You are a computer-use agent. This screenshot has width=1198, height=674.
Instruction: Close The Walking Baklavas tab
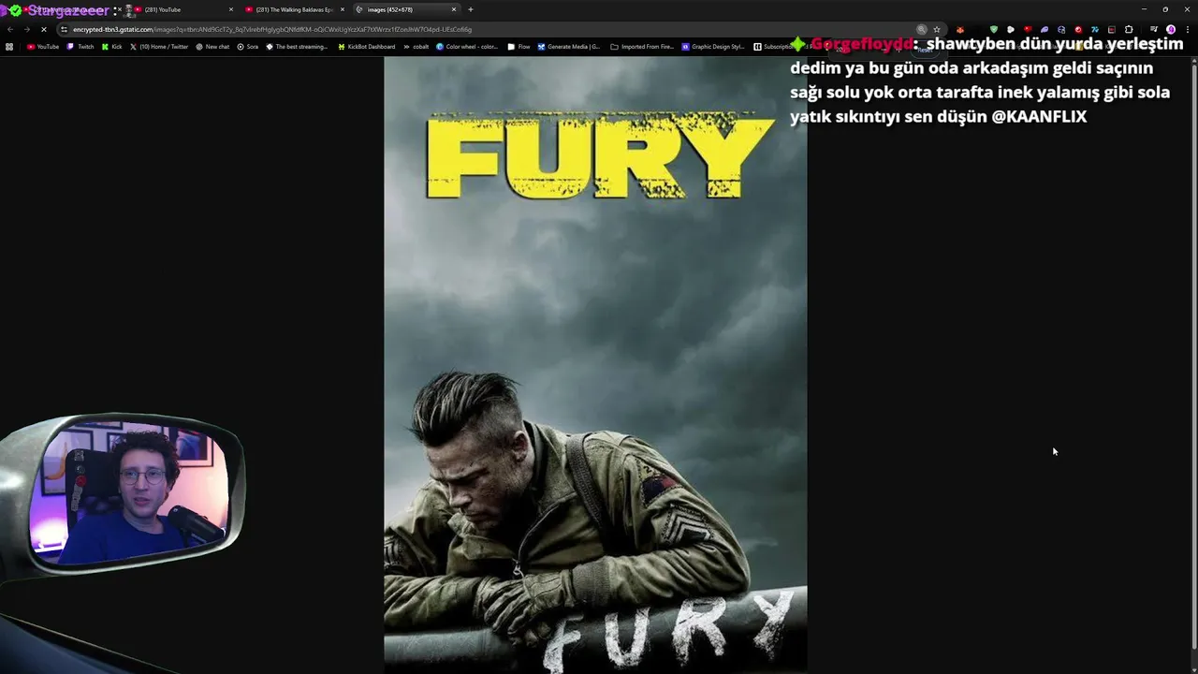point(343,9)
